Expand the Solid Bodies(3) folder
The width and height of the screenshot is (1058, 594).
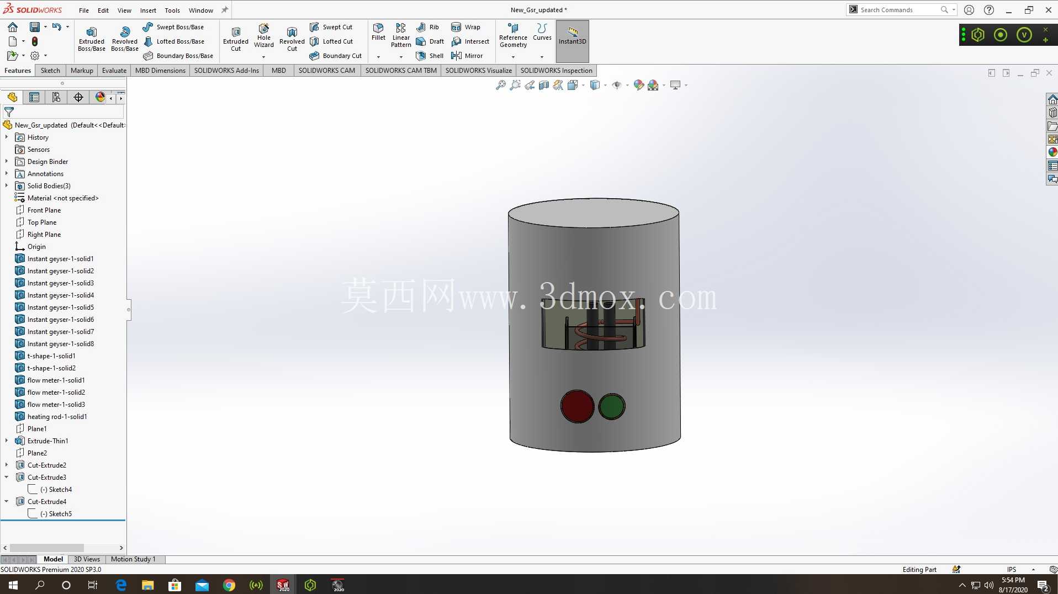coord(7,185)
